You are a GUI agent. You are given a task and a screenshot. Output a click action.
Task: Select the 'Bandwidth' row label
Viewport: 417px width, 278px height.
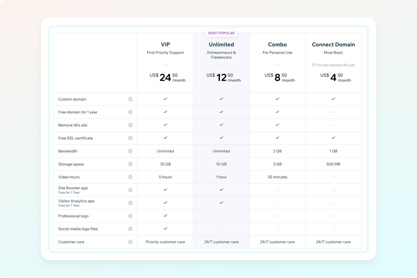[68, 151]
